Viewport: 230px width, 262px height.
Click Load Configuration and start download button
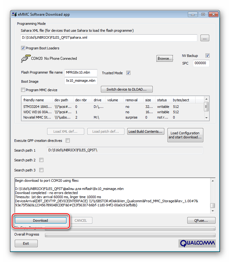[x=185, y=135]
